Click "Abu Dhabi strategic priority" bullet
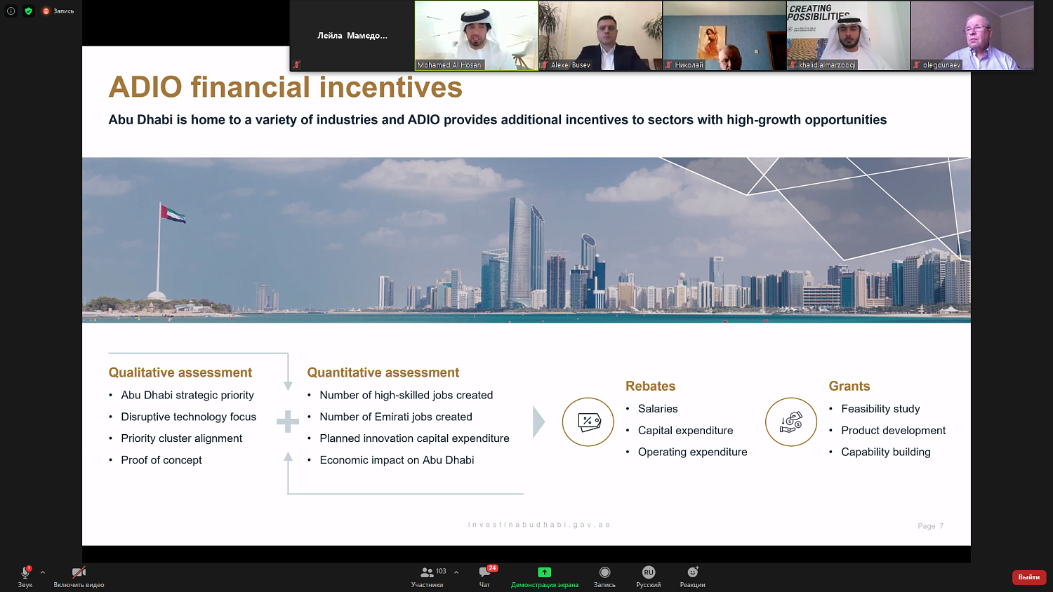 187,396
